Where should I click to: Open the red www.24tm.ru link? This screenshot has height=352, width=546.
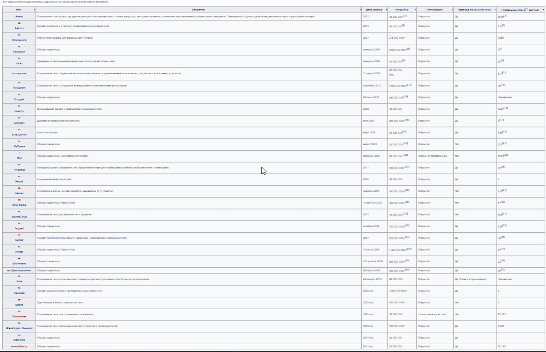pos(19,347)
